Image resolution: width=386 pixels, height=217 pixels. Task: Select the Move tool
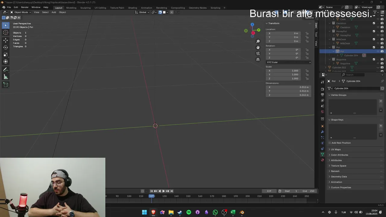5,40
